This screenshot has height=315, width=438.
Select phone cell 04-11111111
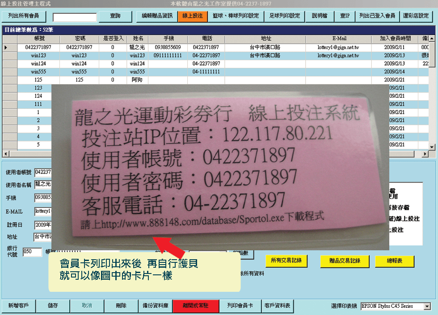point(206,72)
